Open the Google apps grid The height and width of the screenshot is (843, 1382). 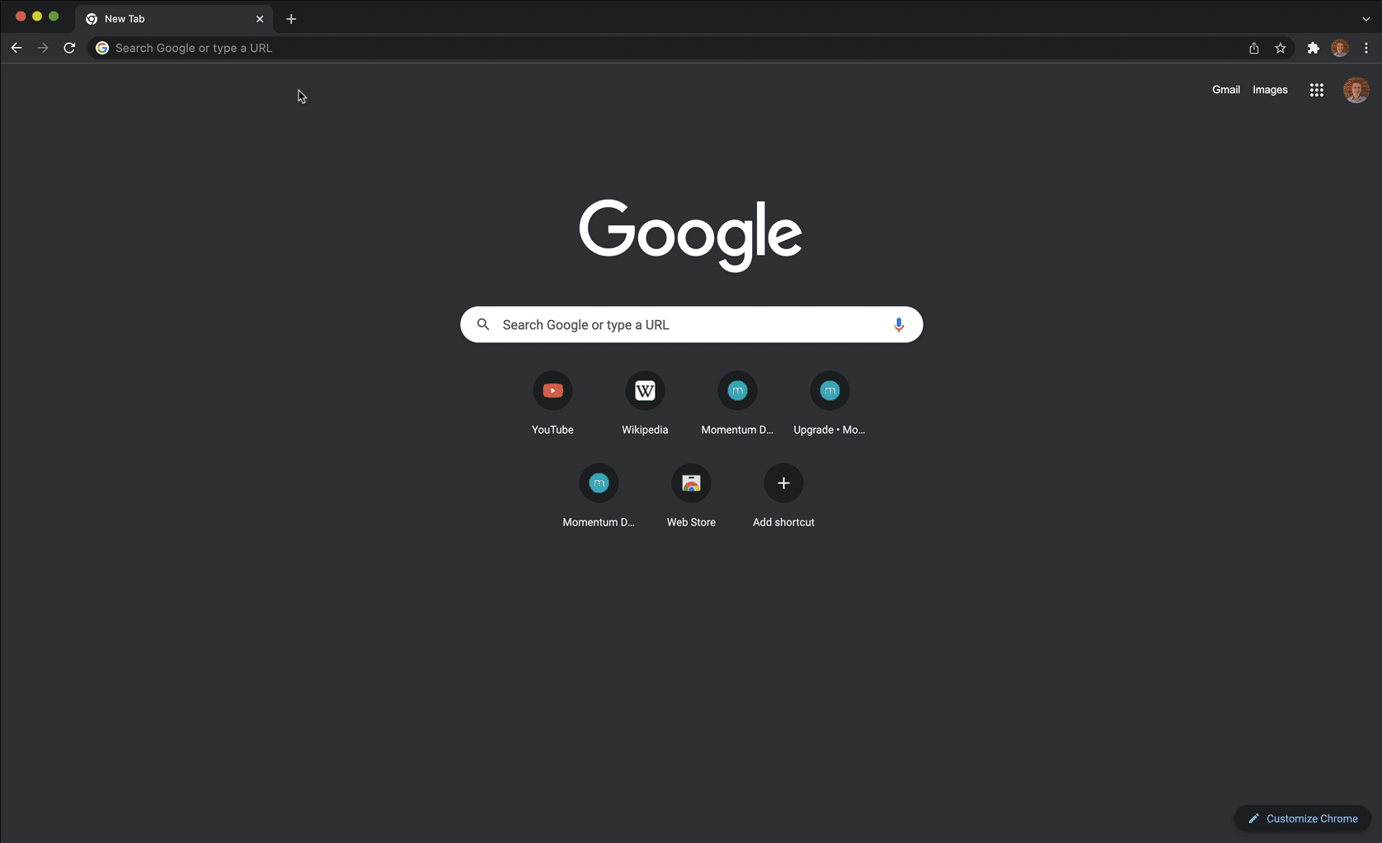[1316, 90]
